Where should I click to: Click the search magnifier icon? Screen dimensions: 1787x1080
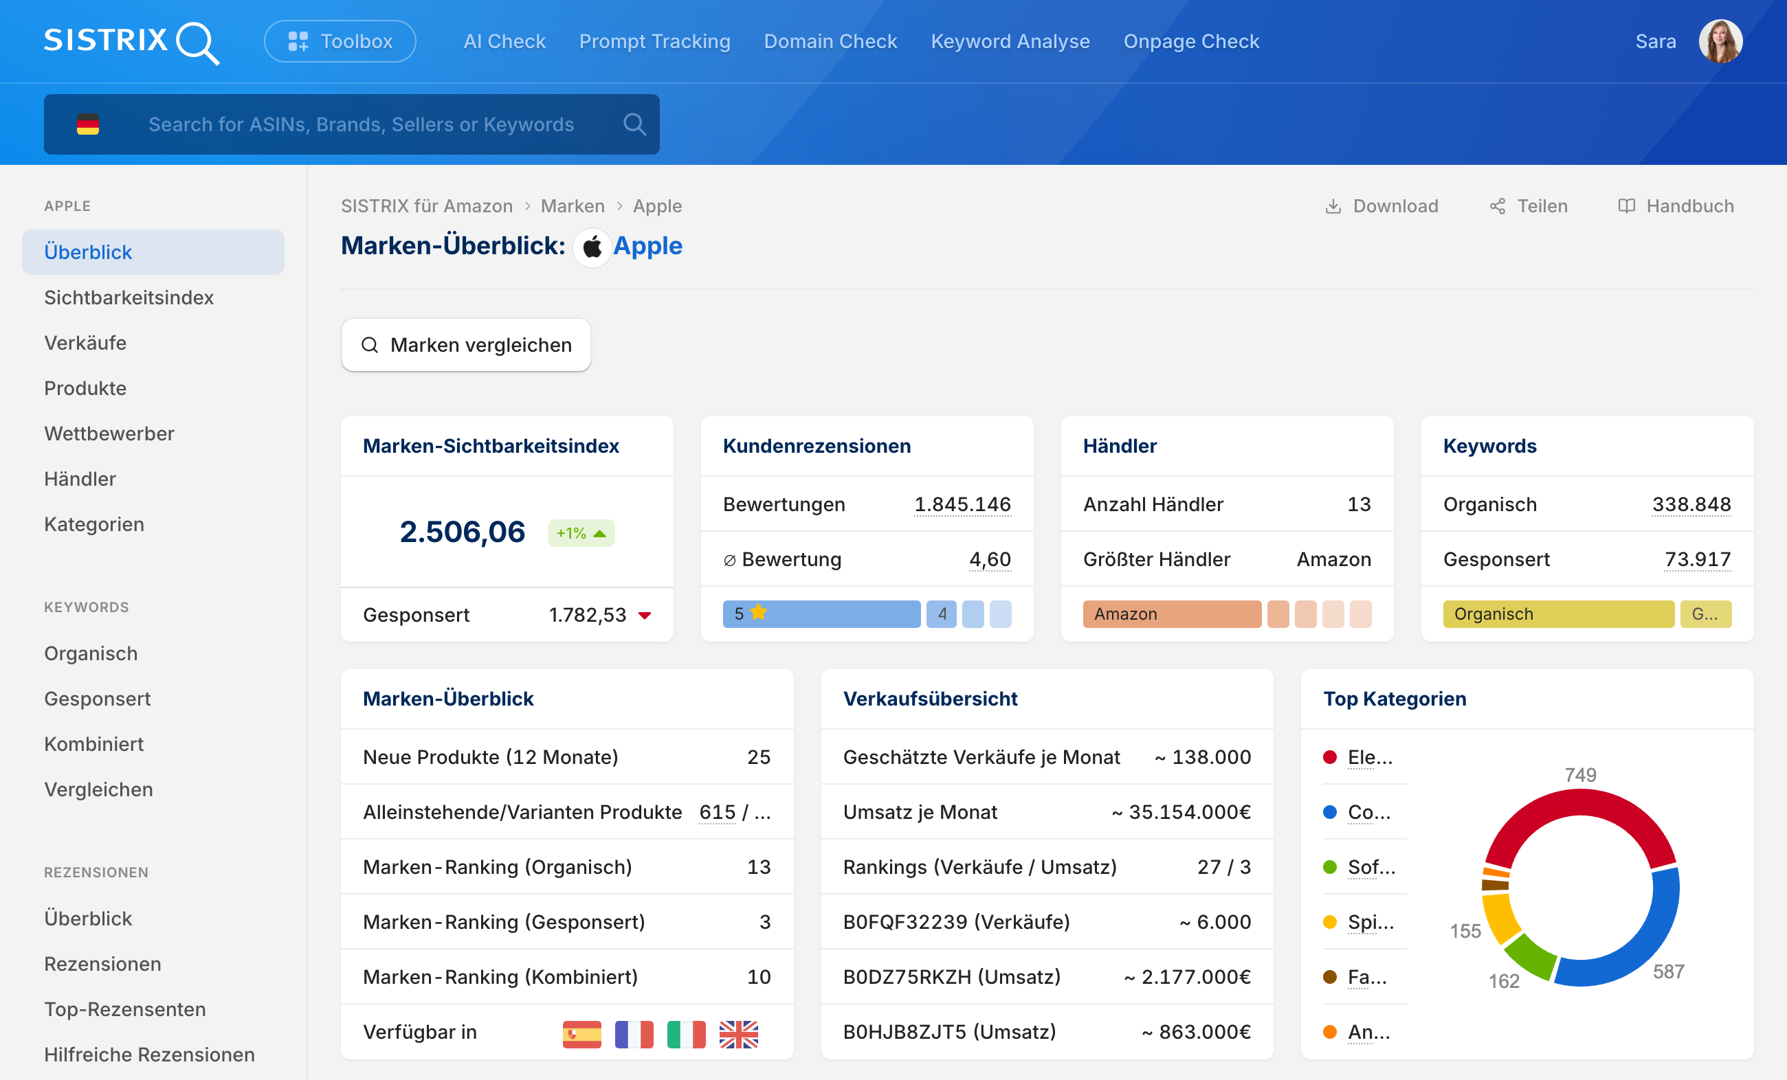[x=634, y=124]
